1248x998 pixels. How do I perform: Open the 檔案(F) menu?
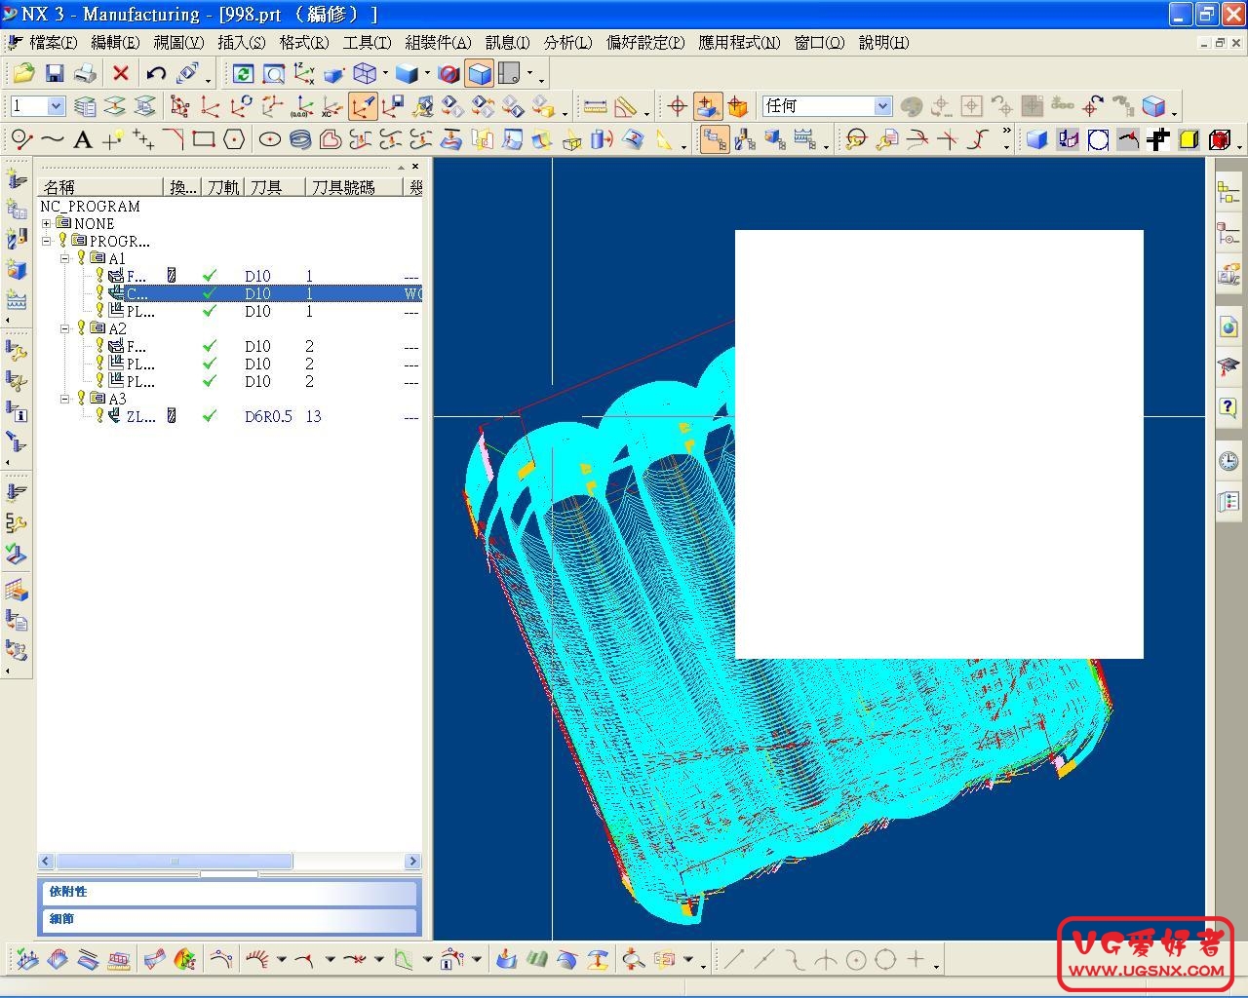(x=54, y=42)
